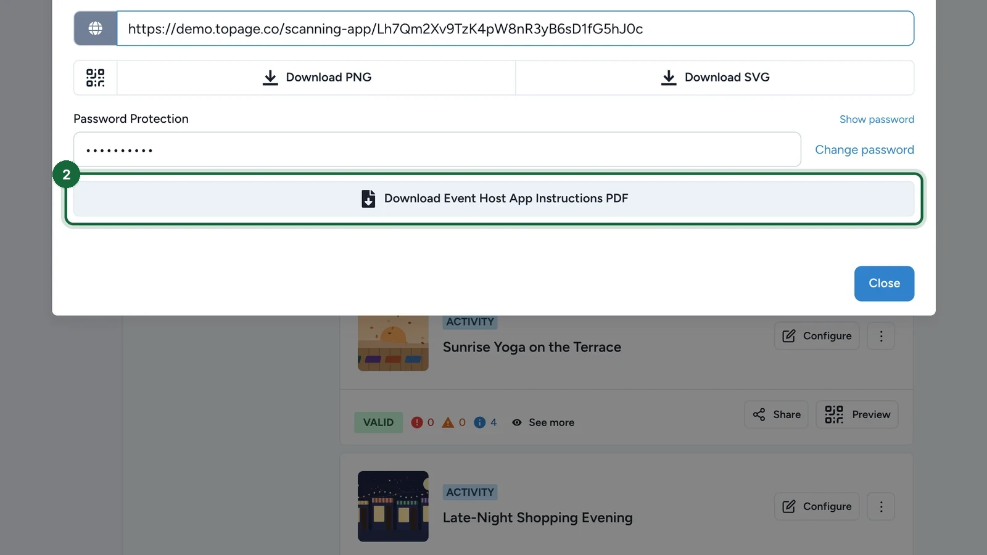The image size is (987, 555).
Task: Download the QR code as PNG
Action: tap(316, 78)
